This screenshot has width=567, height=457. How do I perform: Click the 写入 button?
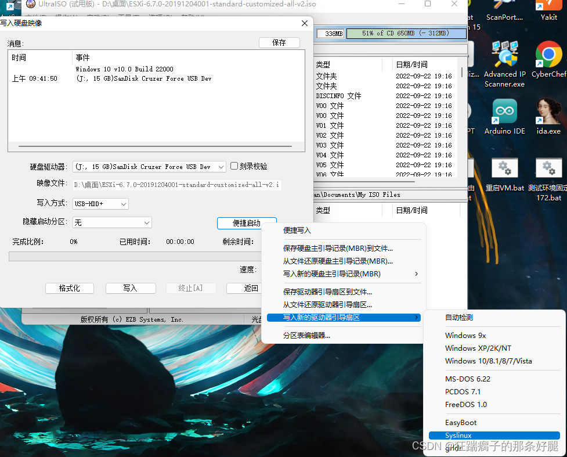[x=131, y=289]
